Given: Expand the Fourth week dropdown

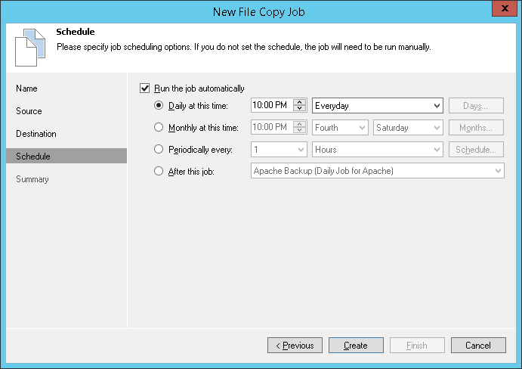Looking at the screenshot, I should tap(362, 128).
